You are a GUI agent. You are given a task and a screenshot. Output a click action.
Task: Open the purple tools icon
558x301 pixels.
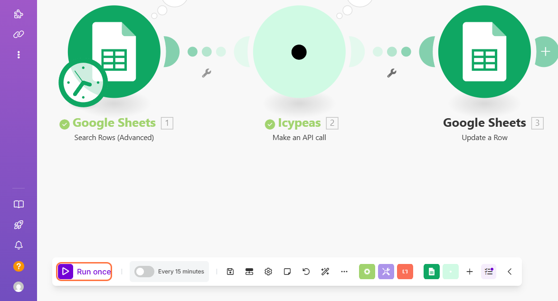[x=386, y=272]
